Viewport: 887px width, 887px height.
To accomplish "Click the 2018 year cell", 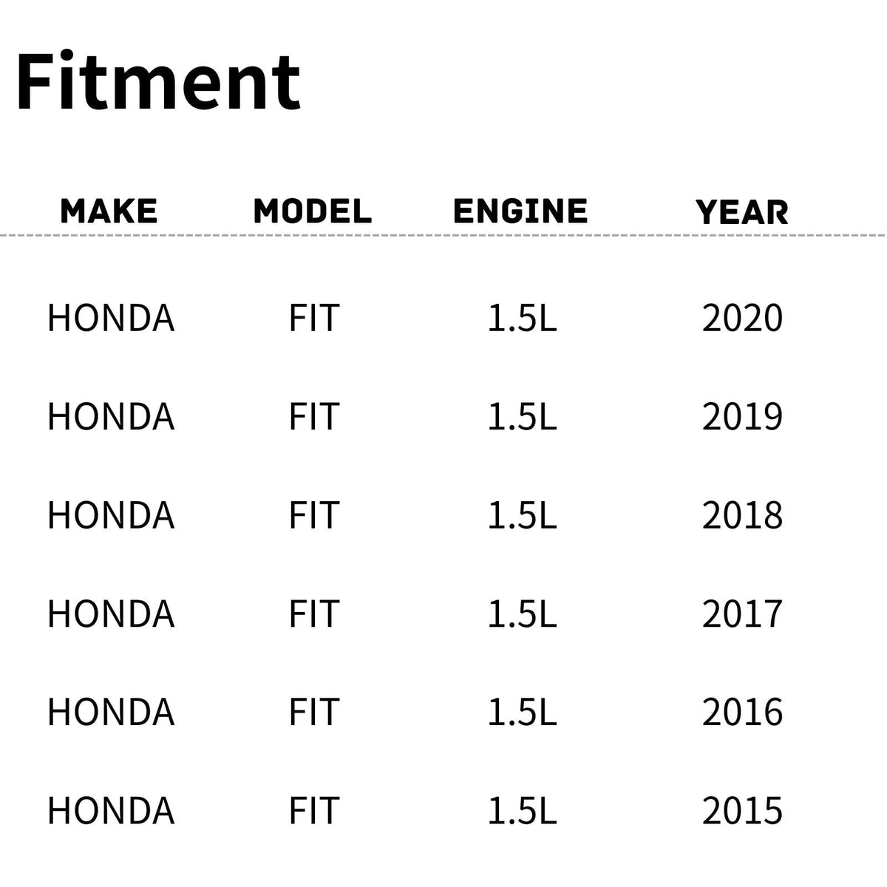I will pyautogui.click(x=742, y=515).
